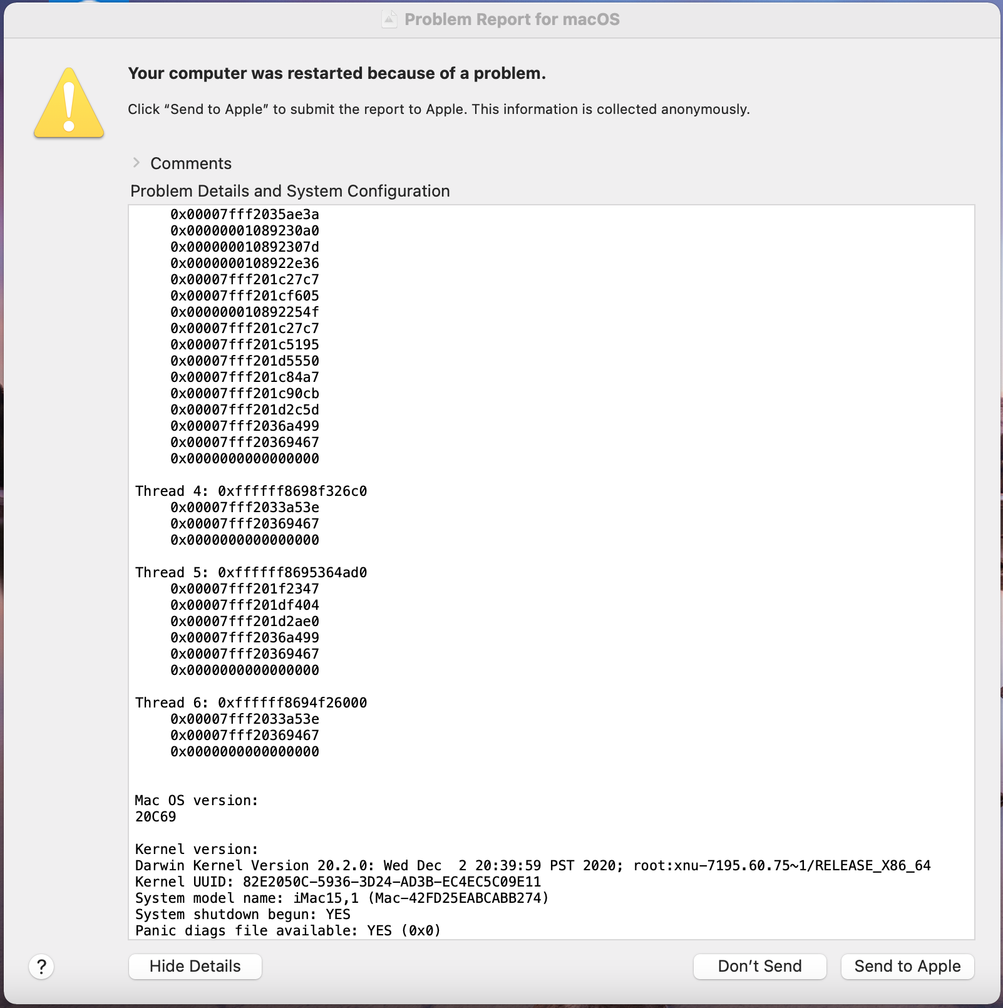Select the line 0x00007fff201c84a7

[245, 377]
